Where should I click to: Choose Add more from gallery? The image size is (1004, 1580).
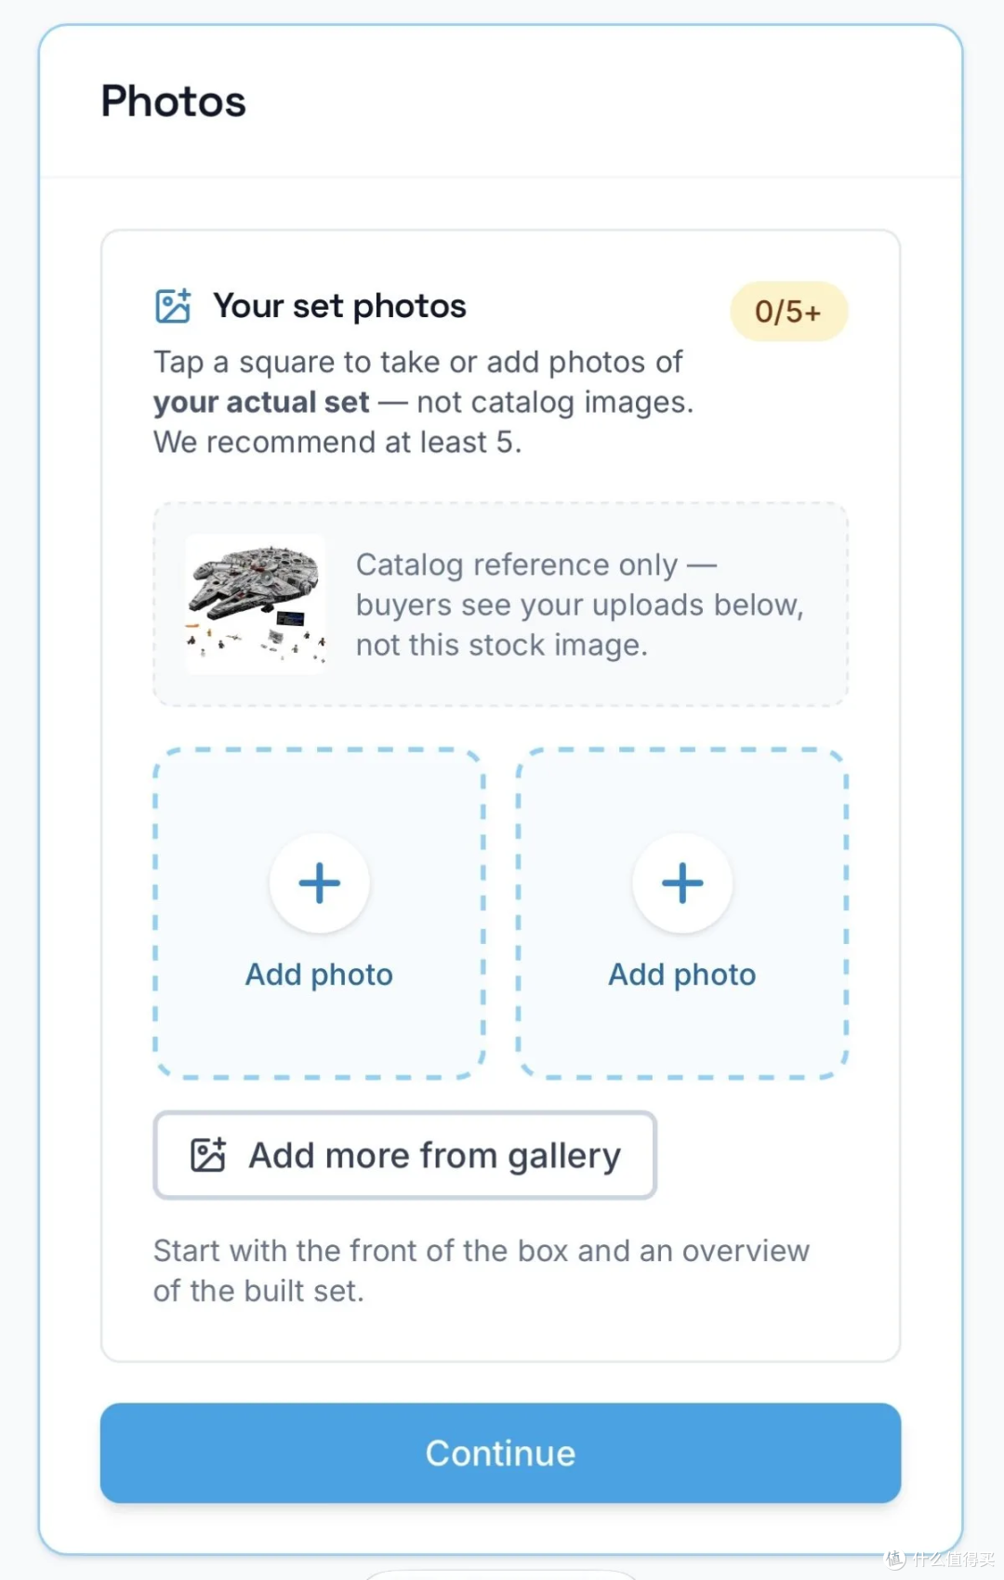pyautogui.click(x=405, y=1155)
